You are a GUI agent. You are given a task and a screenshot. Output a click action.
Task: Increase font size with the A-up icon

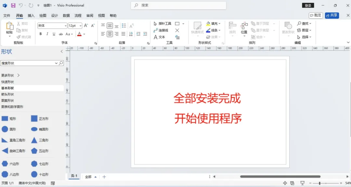(x=86, y=26)
